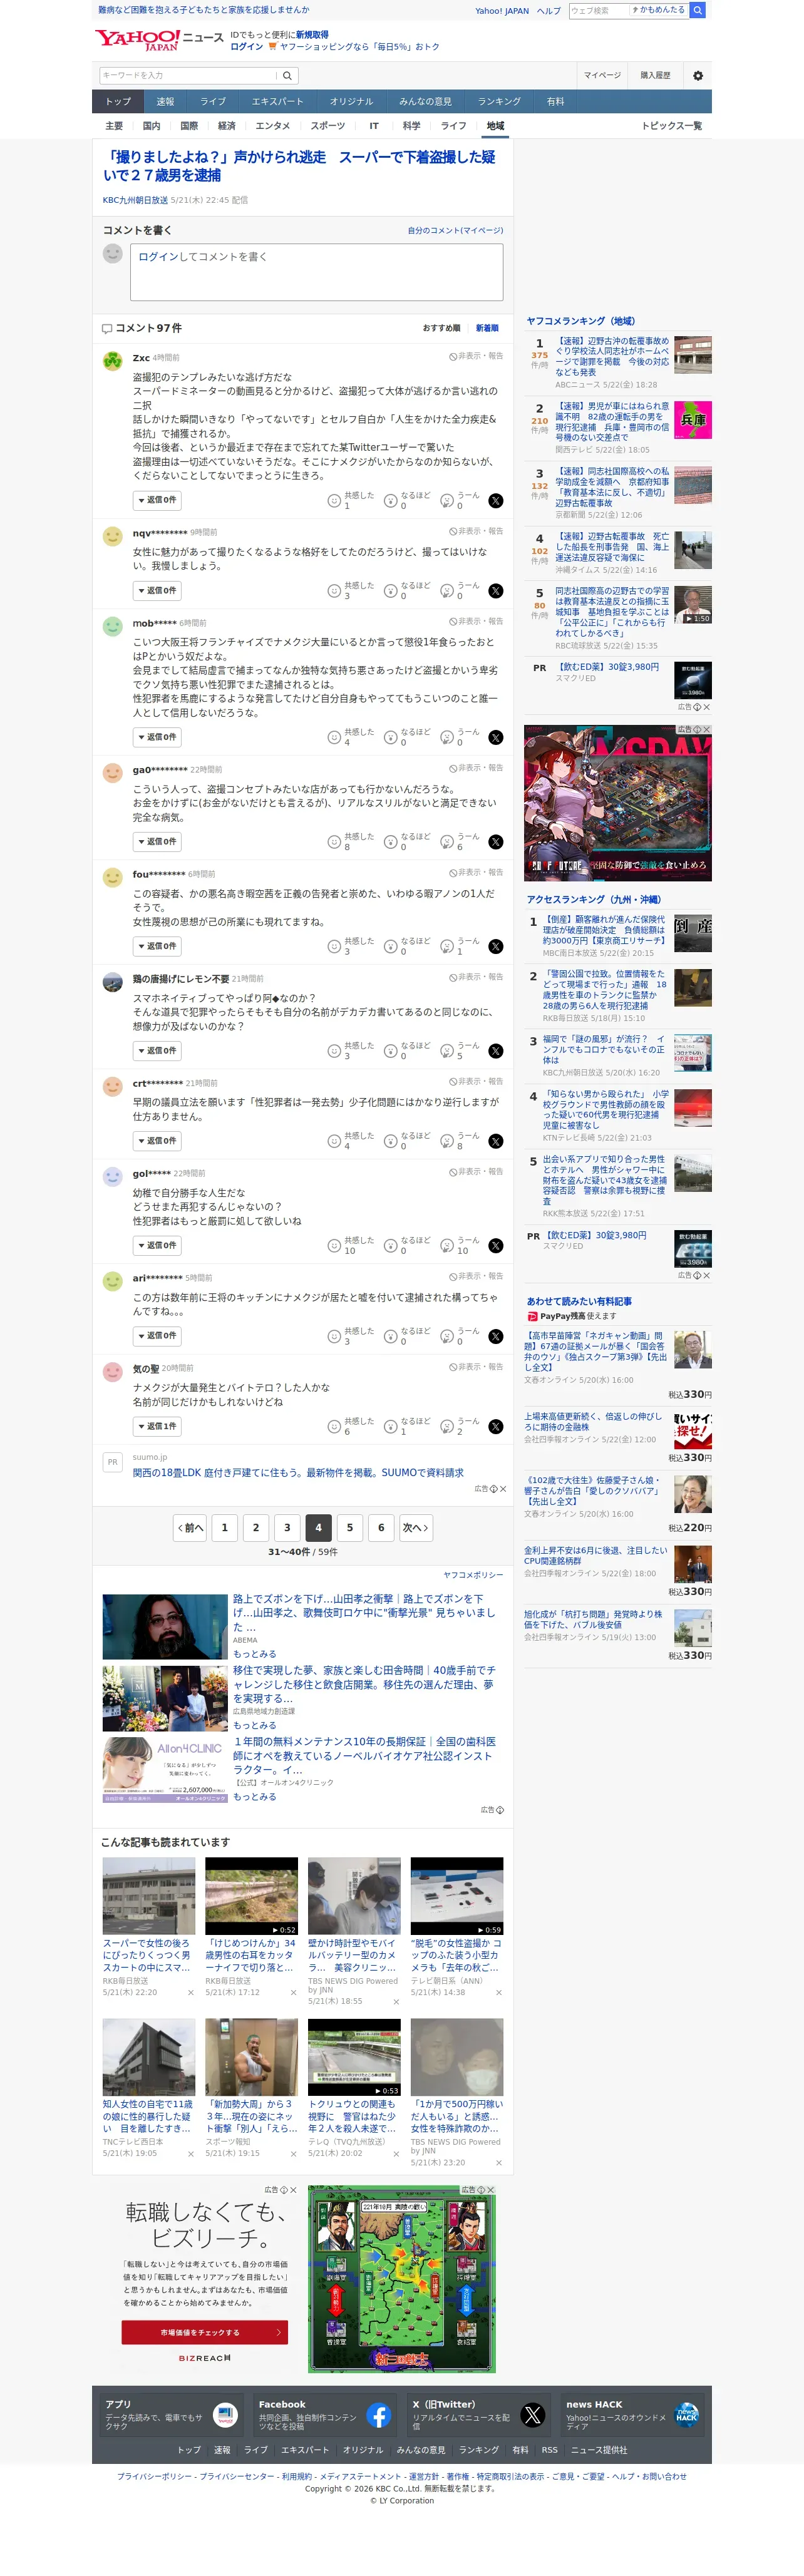Open 自分のコメント(マイページ) link
Screen dimensions: 804x2576
[x=455, y=231]
